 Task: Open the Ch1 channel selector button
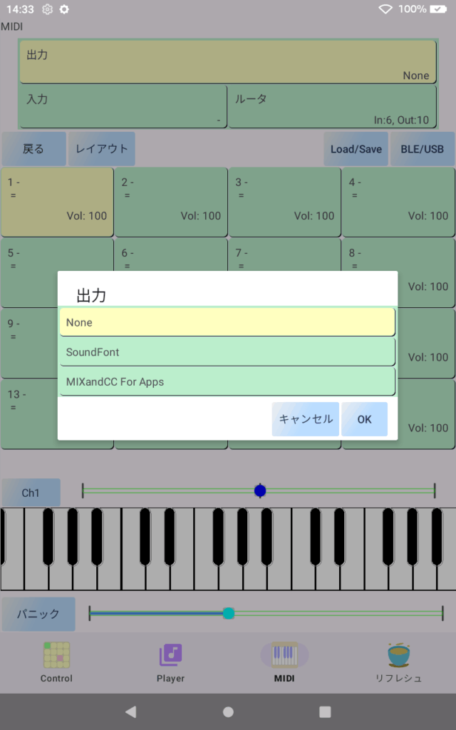point(31,493)
